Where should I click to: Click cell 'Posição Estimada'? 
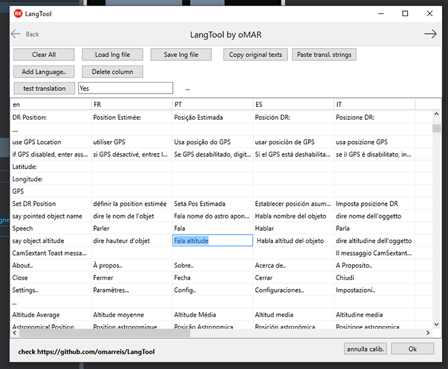(x=212, y=117)
